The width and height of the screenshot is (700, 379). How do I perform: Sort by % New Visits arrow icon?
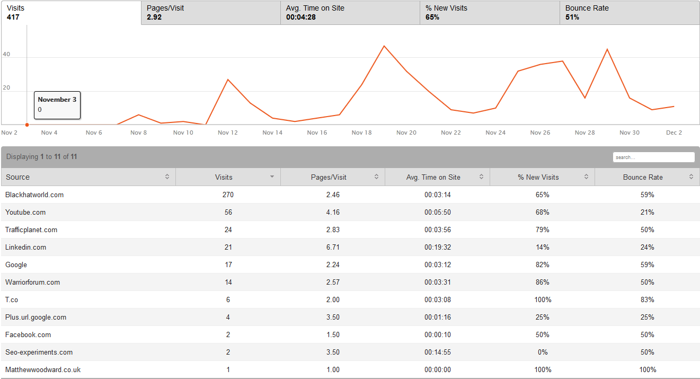pyautogui.click(x=587, y=177)
